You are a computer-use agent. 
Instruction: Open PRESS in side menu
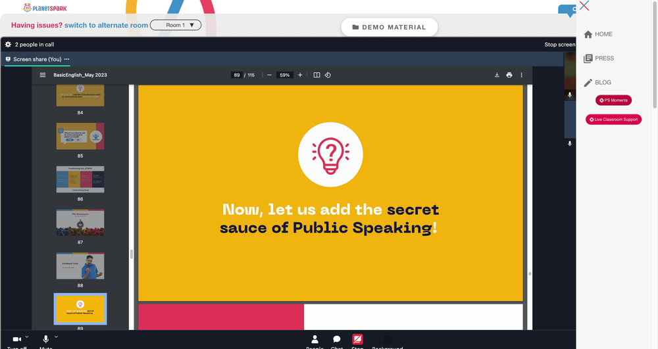tap(599, 58)
